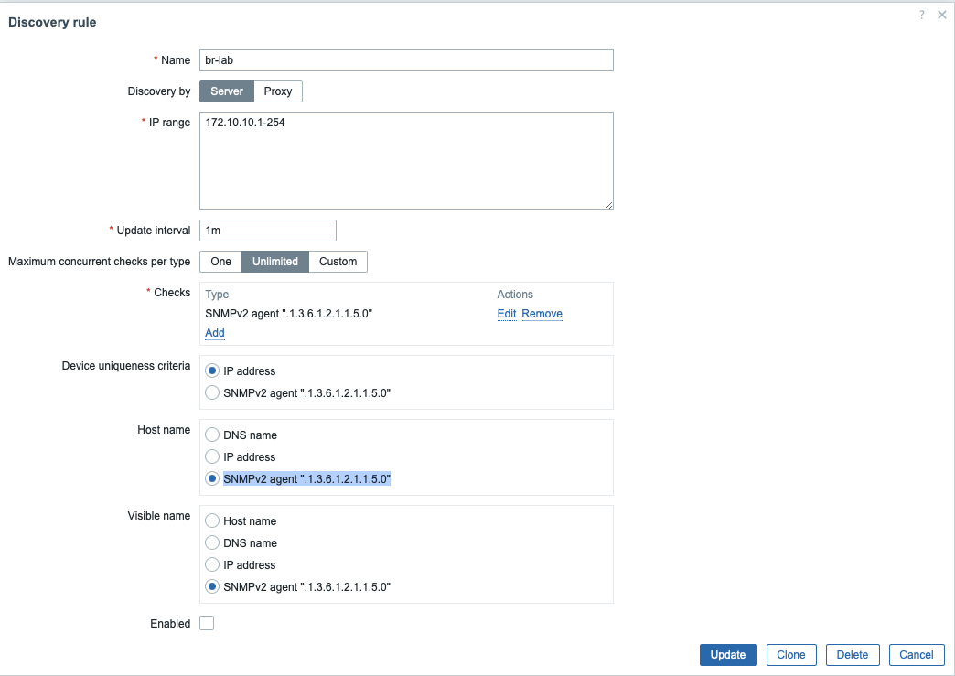Add a new discovery check
Image resolution: width=955 pixels, height=676 pixels.
(x=215, y=333)
